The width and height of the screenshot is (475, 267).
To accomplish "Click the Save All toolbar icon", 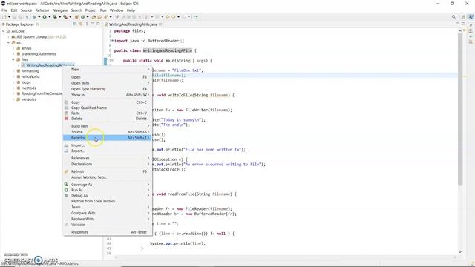I will pyautogui.click(x=20, y=17).
